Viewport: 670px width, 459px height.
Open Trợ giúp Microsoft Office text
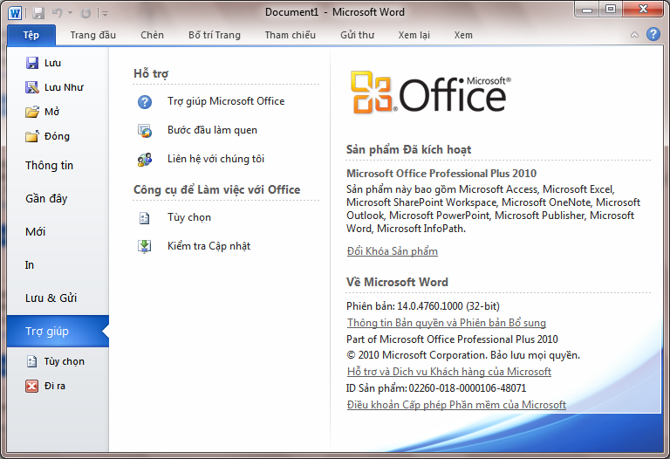[226, 101]
